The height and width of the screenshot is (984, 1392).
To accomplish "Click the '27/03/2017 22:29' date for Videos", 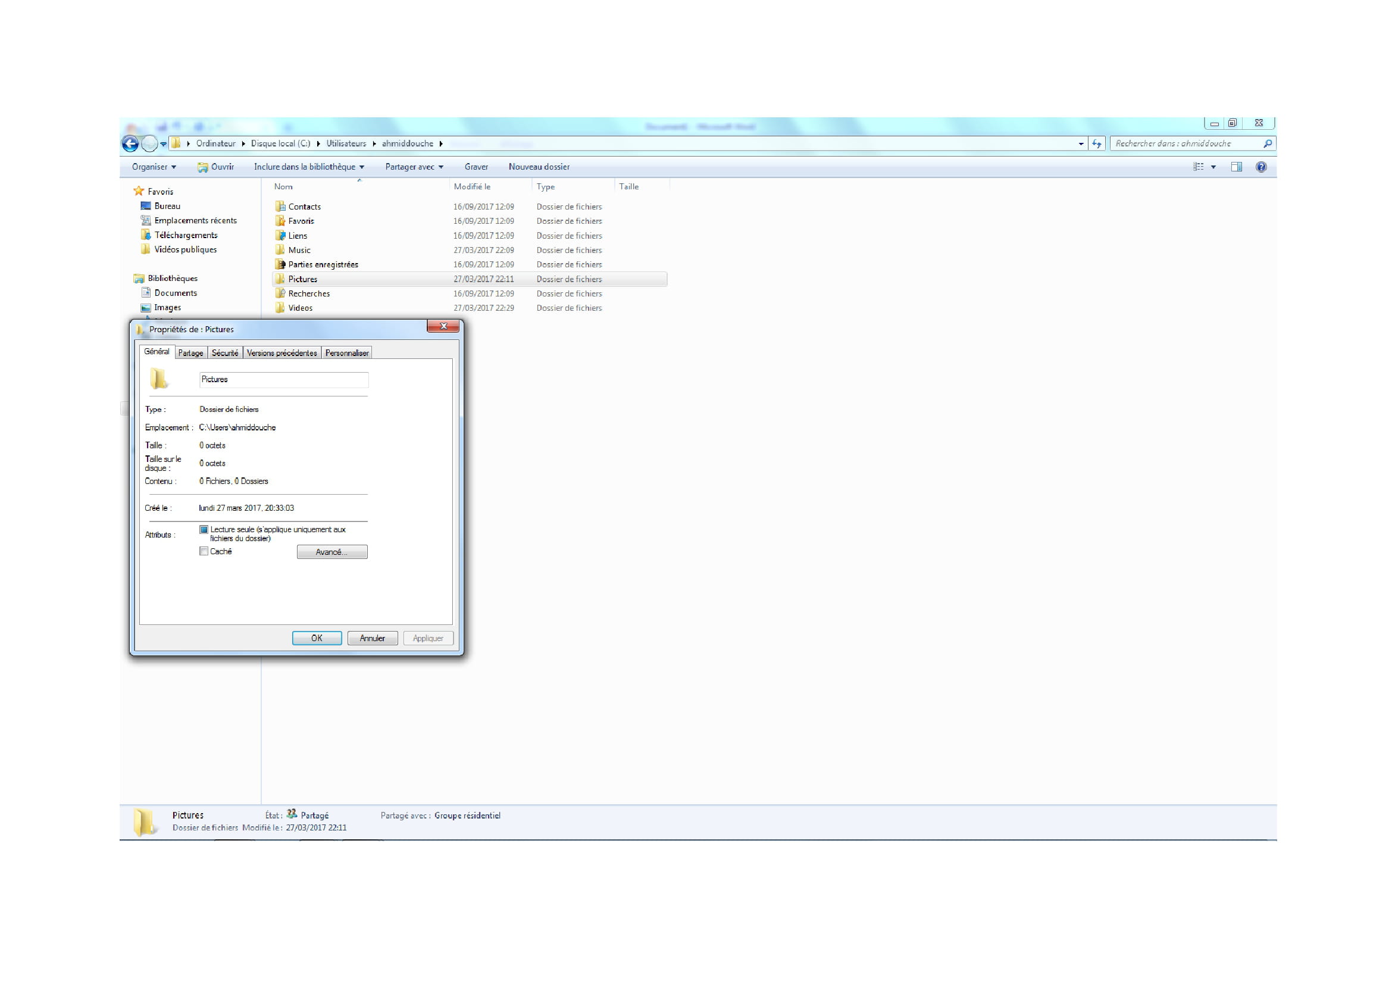I will pyautogui.click(x=484, y=308).
